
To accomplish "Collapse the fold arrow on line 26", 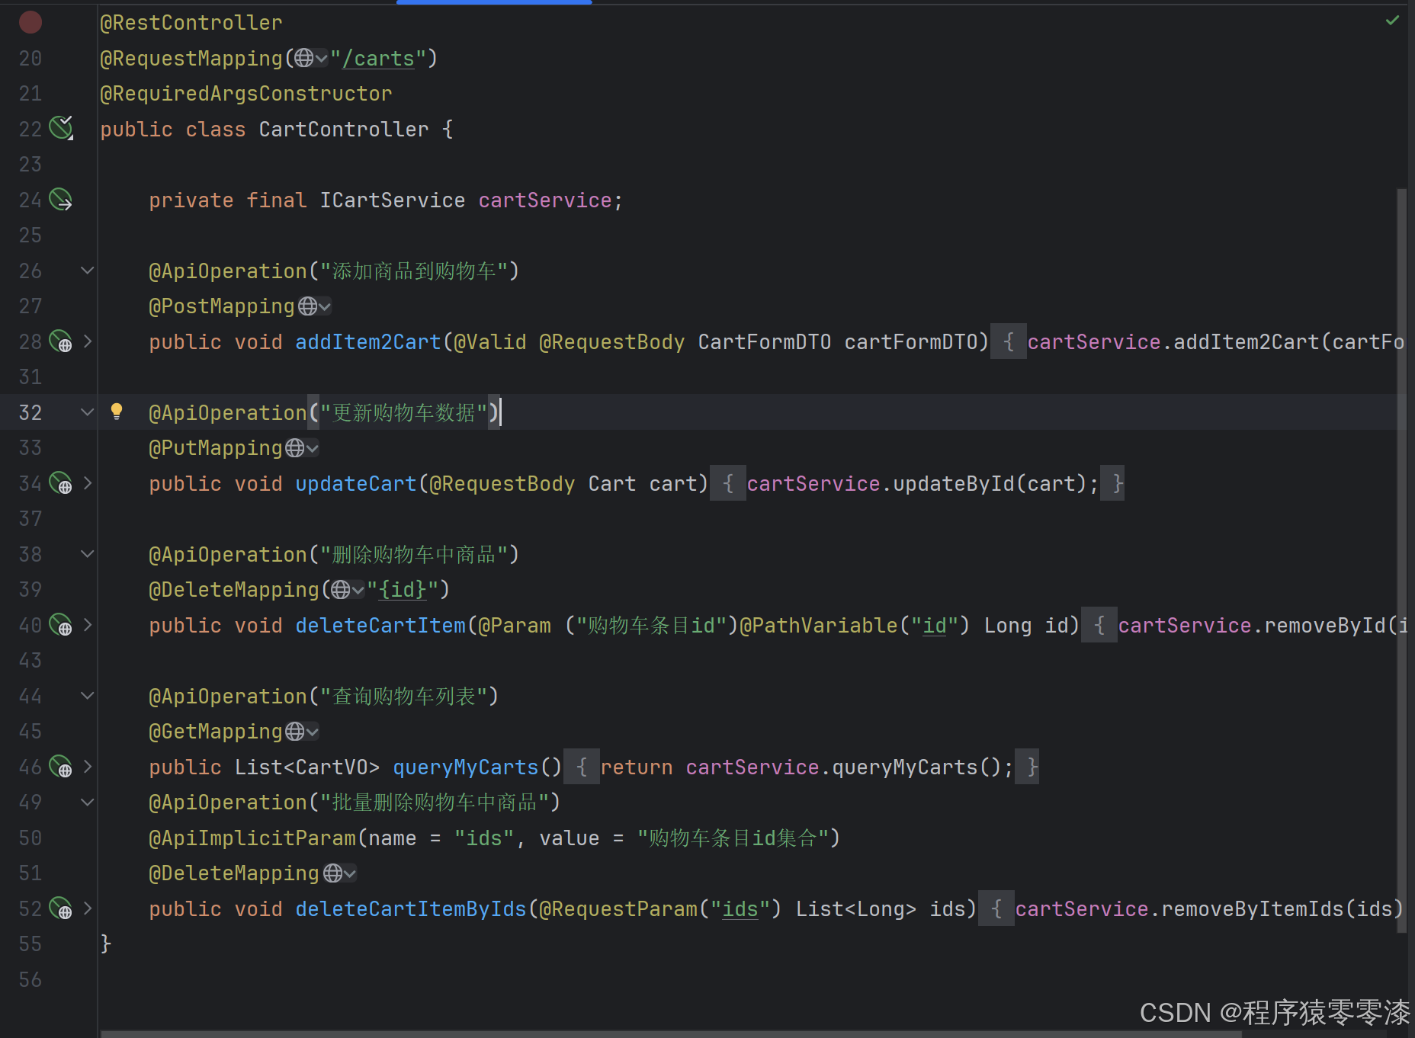I will point(88,271).
